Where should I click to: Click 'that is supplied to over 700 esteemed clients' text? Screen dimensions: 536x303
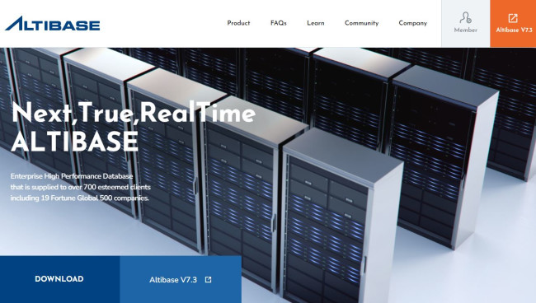click(x=80, y=187)
